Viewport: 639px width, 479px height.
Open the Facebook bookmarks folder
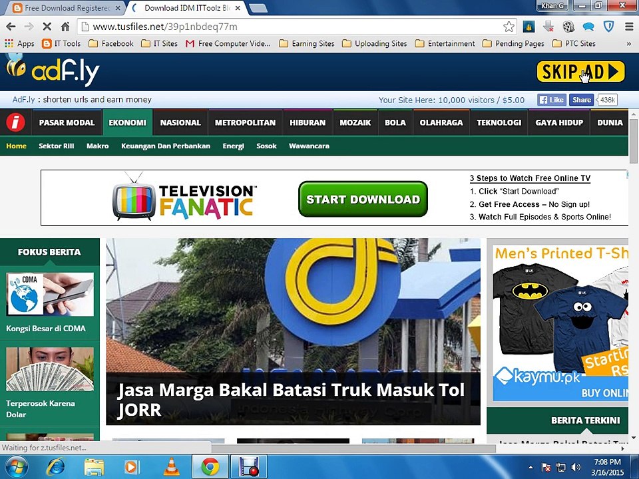(x=111, y=44)
